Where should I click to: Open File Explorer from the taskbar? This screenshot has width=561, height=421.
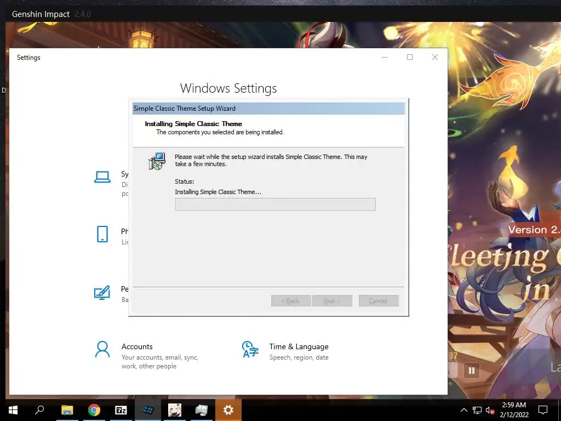pyautogui.click(x=67, y=410)
